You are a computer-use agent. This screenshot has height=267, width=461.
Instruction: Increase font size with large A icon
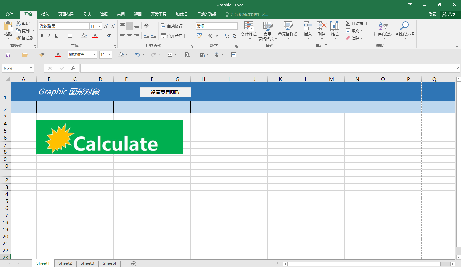click(x=106, y=26)
